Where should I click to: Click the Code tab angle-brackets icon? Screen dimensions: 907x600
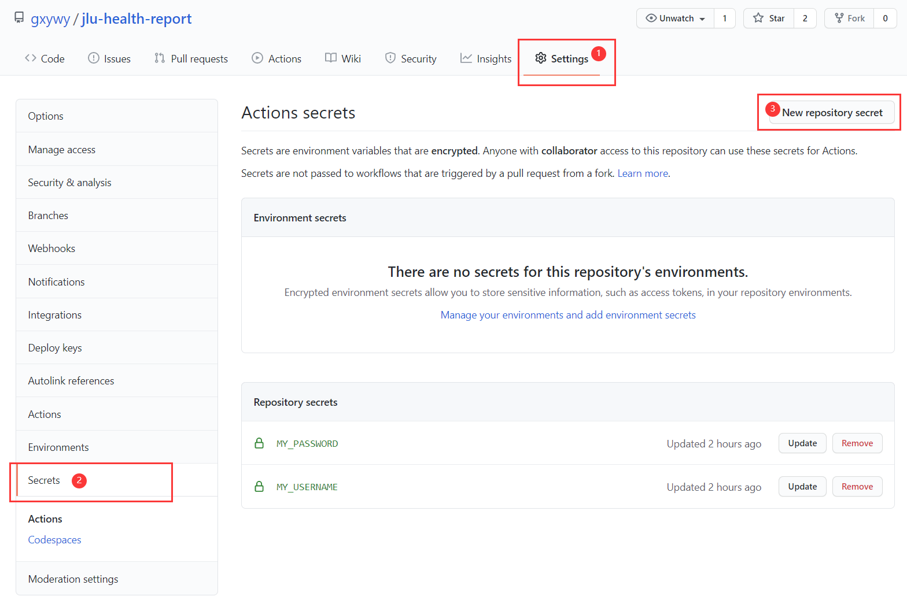tap(31, 58)
